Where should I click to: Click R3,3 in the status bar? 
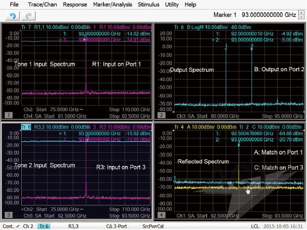[73, 226]
